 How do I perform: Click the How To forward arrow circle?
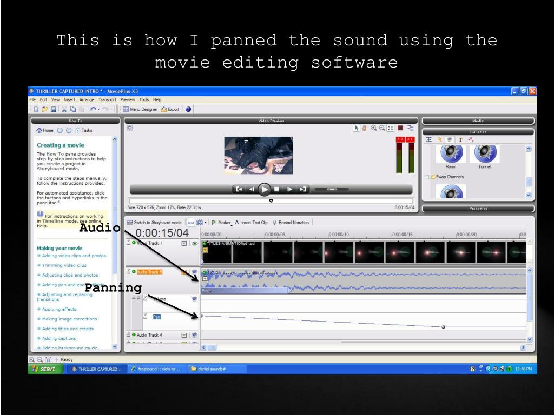(69, 131)
